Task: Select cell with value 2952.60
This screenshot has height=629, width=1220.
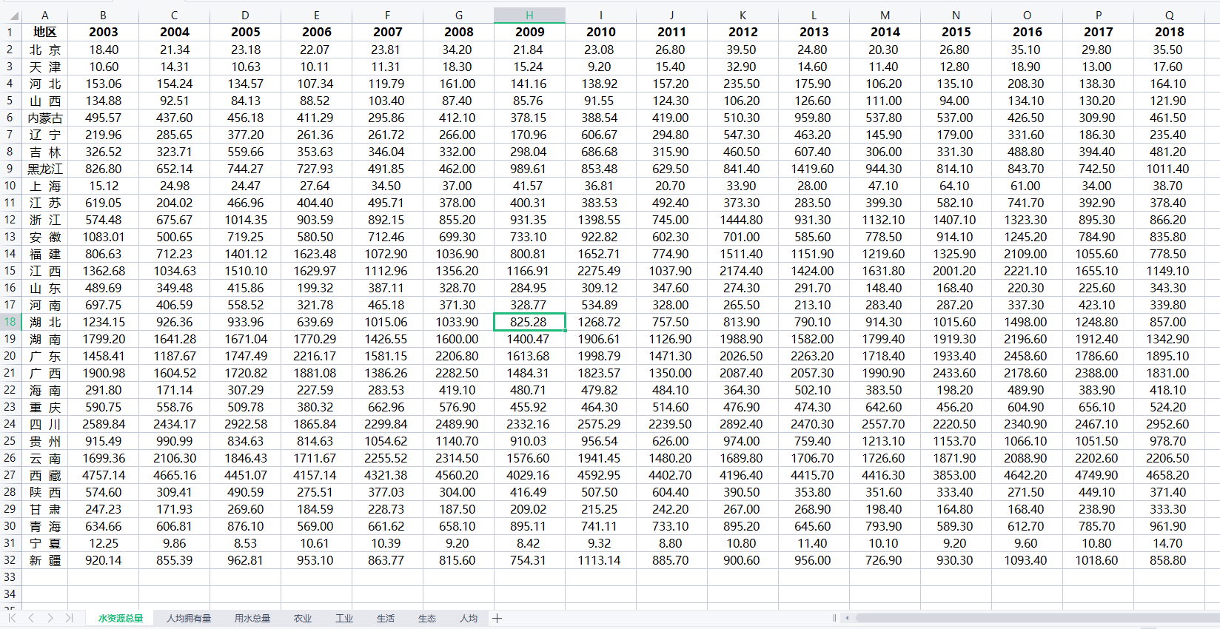Action: [x=1170, y=424]
